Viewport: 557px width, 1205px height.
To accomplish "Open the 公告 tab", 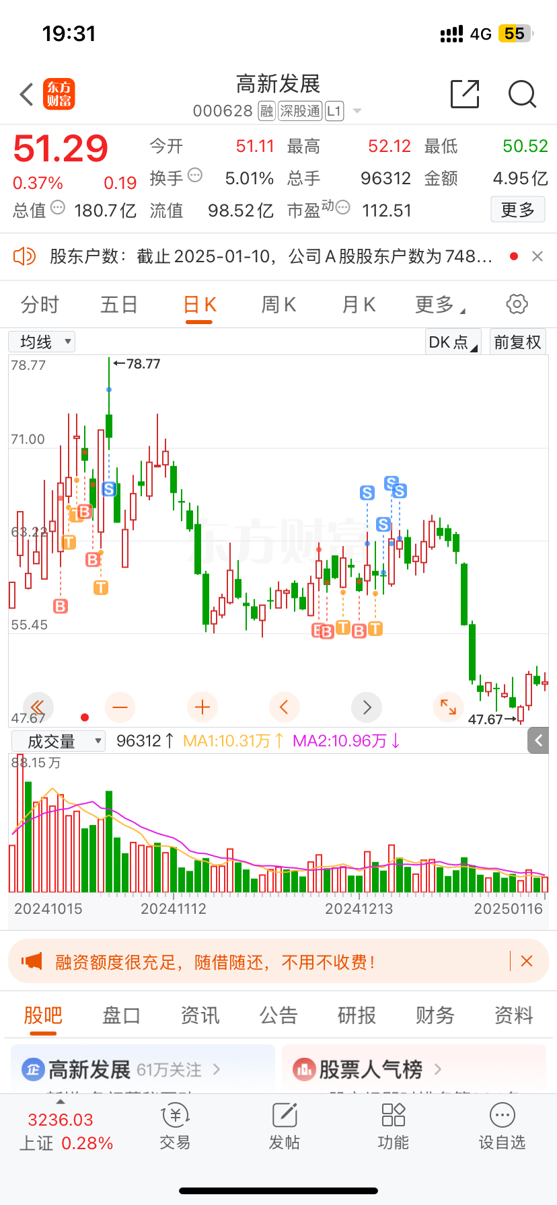I will pos(278,1015).
